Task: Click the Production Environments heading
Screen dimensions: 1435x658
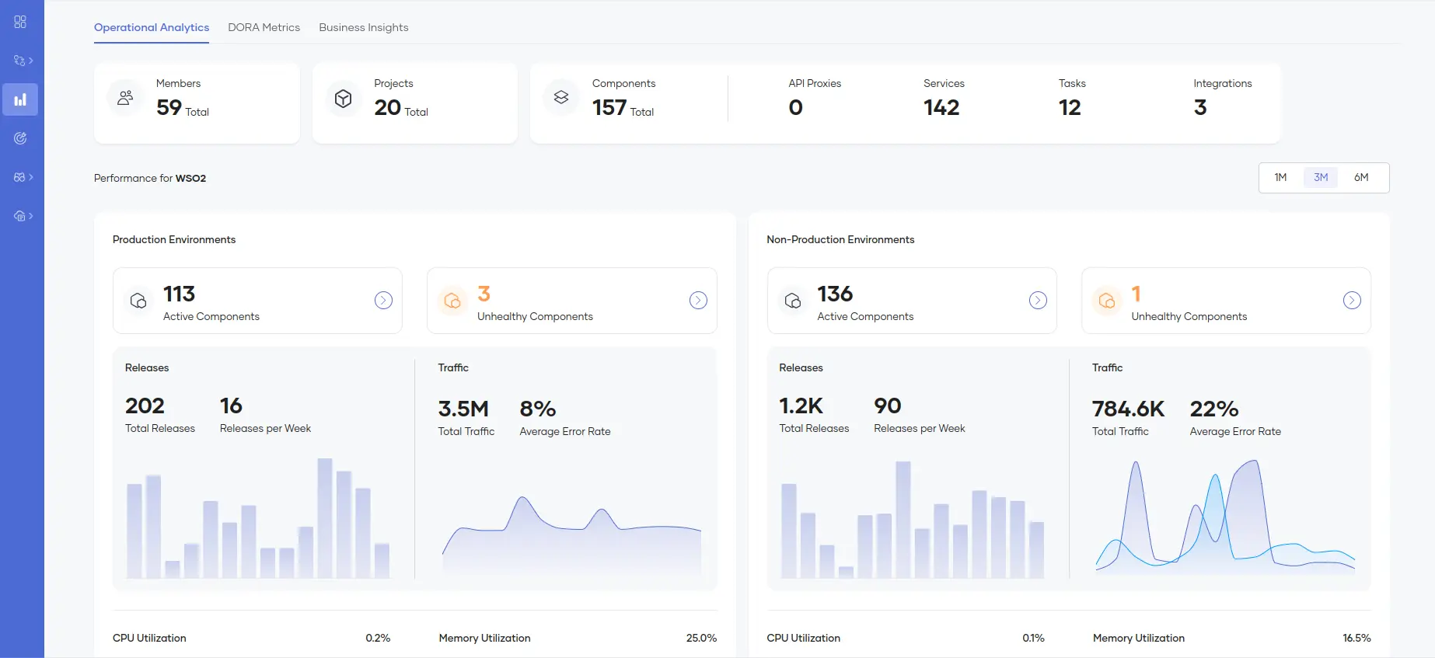Action: [x=174, y=239]
